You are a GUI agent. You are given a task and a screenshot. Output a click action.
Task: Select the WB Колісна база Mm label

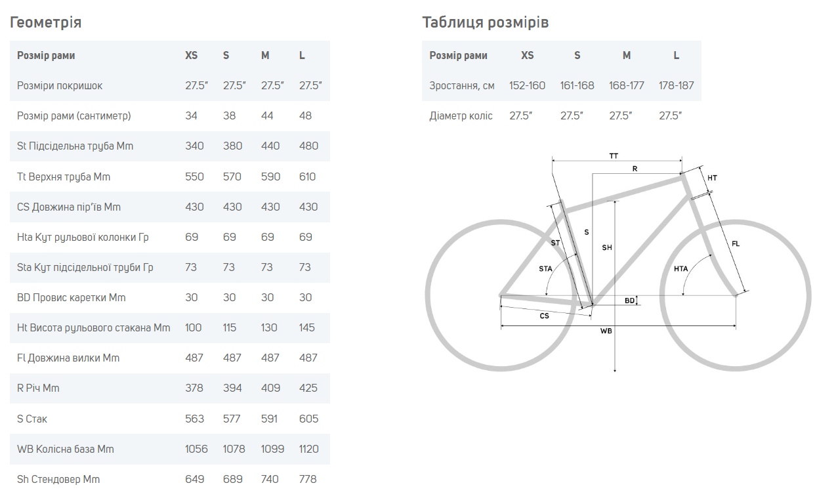coord(66,449)
